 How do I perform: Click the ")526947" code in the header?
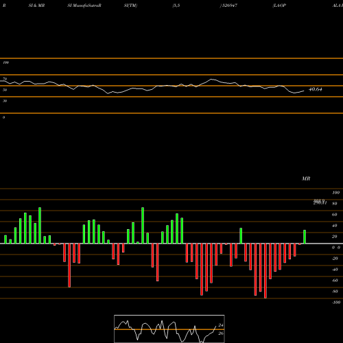pyautogui.click(x=228, y=5)
